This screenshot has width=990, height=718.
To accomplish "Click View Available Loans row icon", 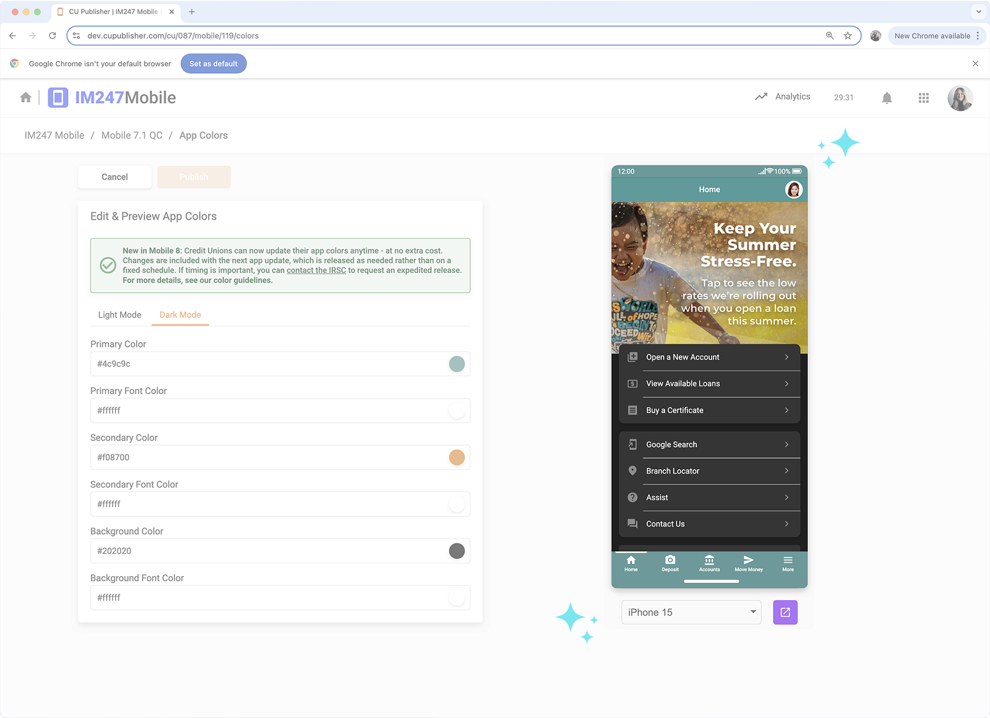I will 633,384.
